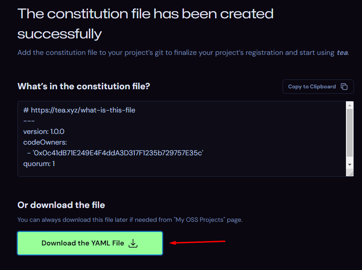Click the copy icon beside Copy to Clipboard
Image resolution: width=362 pixels, height=270 pixels.
(344, 87)
